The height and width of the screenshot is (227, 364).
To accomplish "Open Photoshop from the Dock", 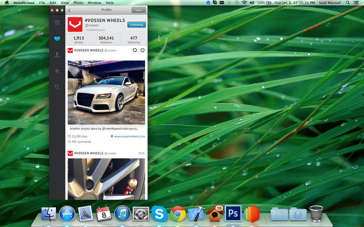I will pyautogui.click(x=233, y=213).
